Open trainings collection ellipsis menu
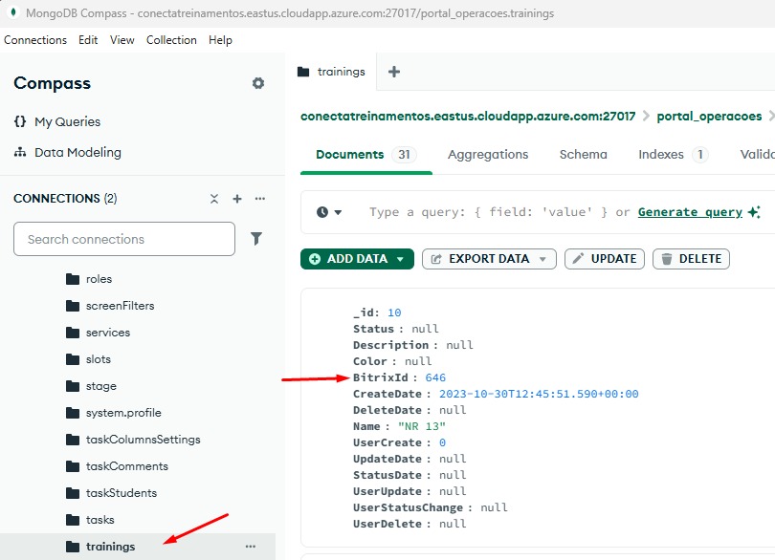 251,547
